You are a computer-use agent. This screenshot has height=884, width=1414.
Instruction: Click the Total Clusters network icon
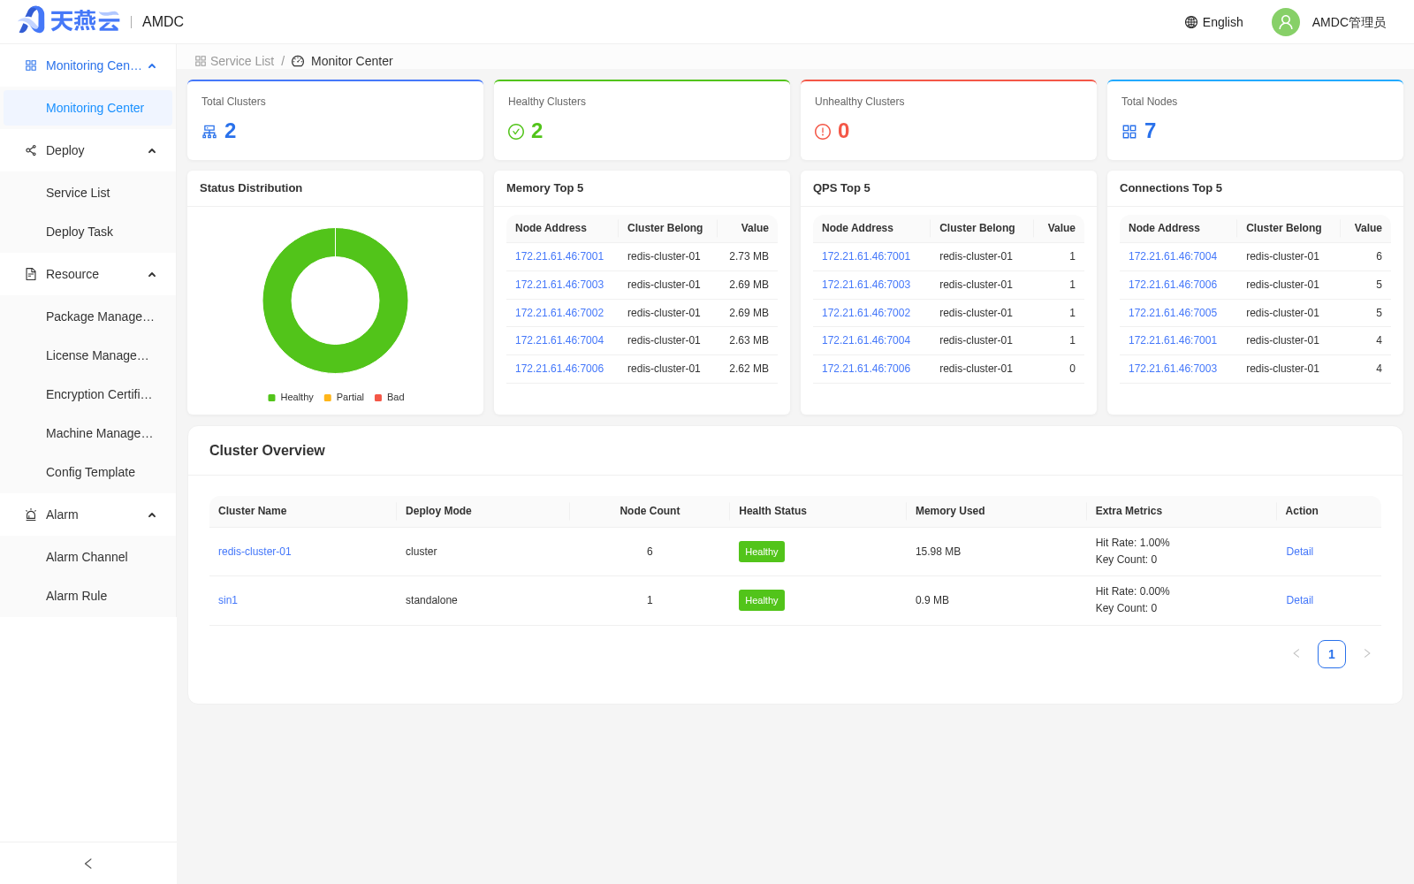coord(209,132)
